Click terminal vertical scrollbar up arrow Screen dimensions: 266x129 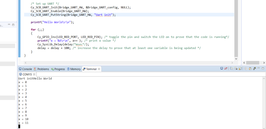[264, 79]
